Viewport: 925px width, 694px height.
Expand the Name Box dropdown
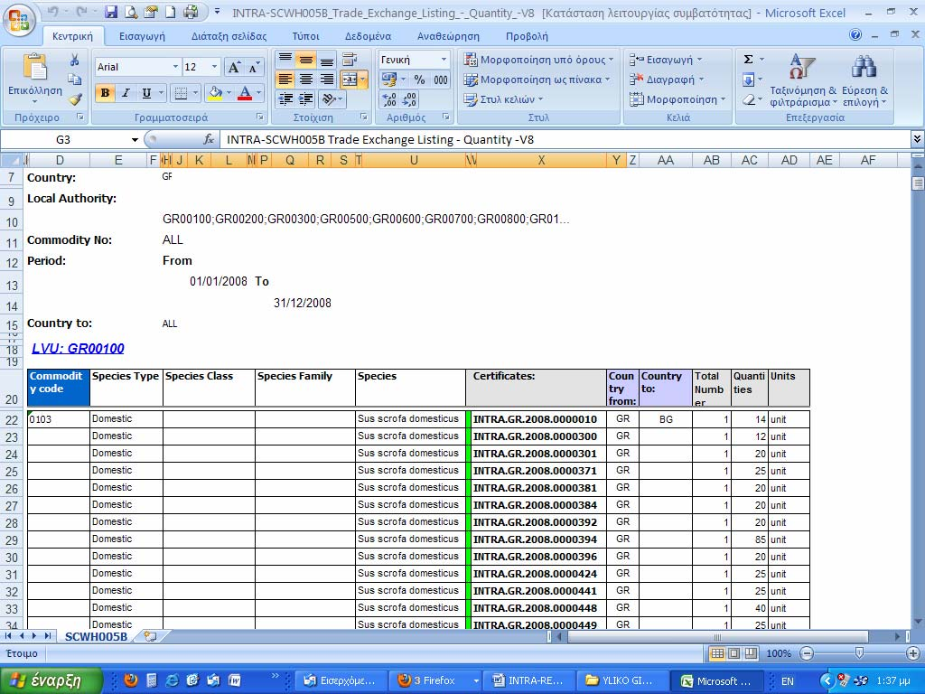(x=135, y=140)
